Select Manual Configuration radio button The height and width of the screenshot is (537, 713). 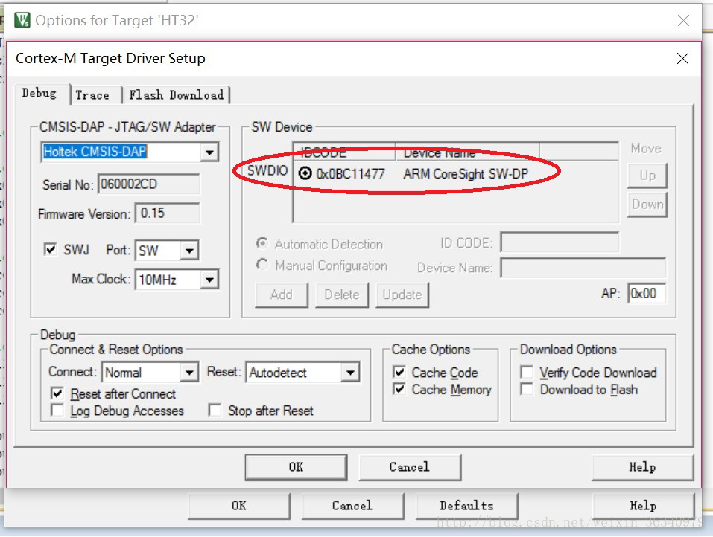(x=262, y=264)
